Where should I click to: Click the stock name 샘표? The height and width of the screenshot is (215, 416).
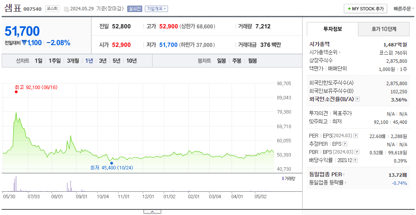coord(13,8)
